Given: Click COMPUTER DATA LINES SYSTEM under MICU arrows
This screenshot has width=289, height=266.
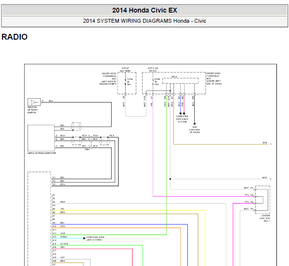Looking at the screenshot, I should pos(182,119).
